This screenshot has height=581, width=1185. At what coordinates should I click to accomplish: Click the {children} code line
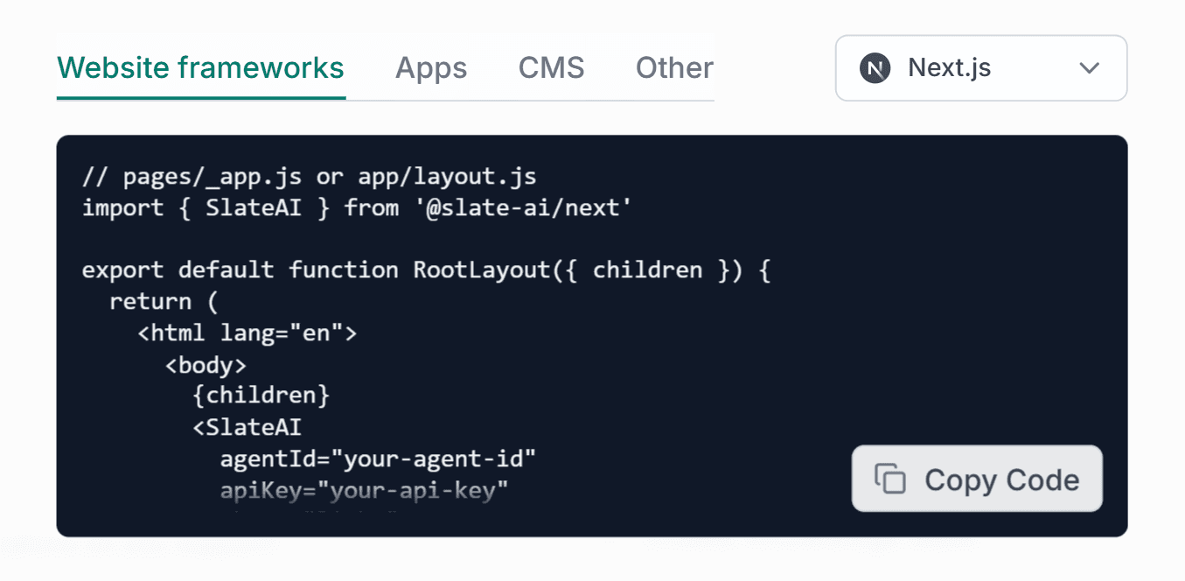point(261,395)
